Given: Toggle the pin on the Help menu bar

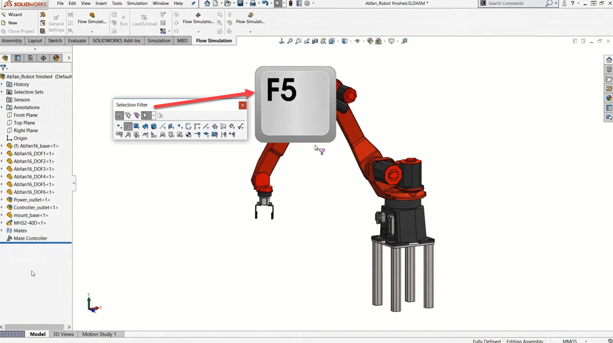Looking at the screenshot, I should [x=193, y=4].
